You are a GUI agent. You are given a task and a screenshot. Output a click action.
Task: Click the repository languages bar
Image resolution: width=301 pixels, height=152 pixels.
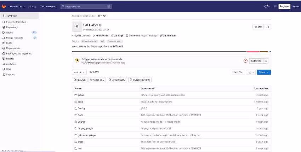pos(171,52)
